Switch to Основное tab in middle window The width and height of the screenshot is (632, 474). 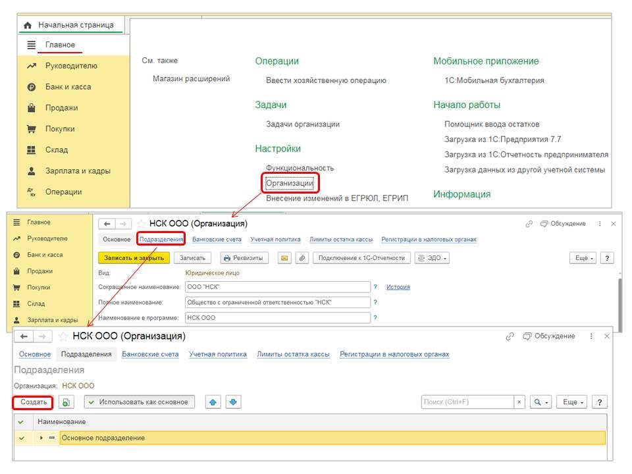coord(116,240)
